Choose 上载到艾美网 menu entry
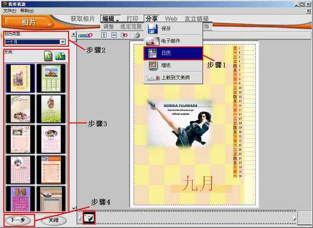The width and height of the screenshot is (313, 228). click(x=173, y=78)
